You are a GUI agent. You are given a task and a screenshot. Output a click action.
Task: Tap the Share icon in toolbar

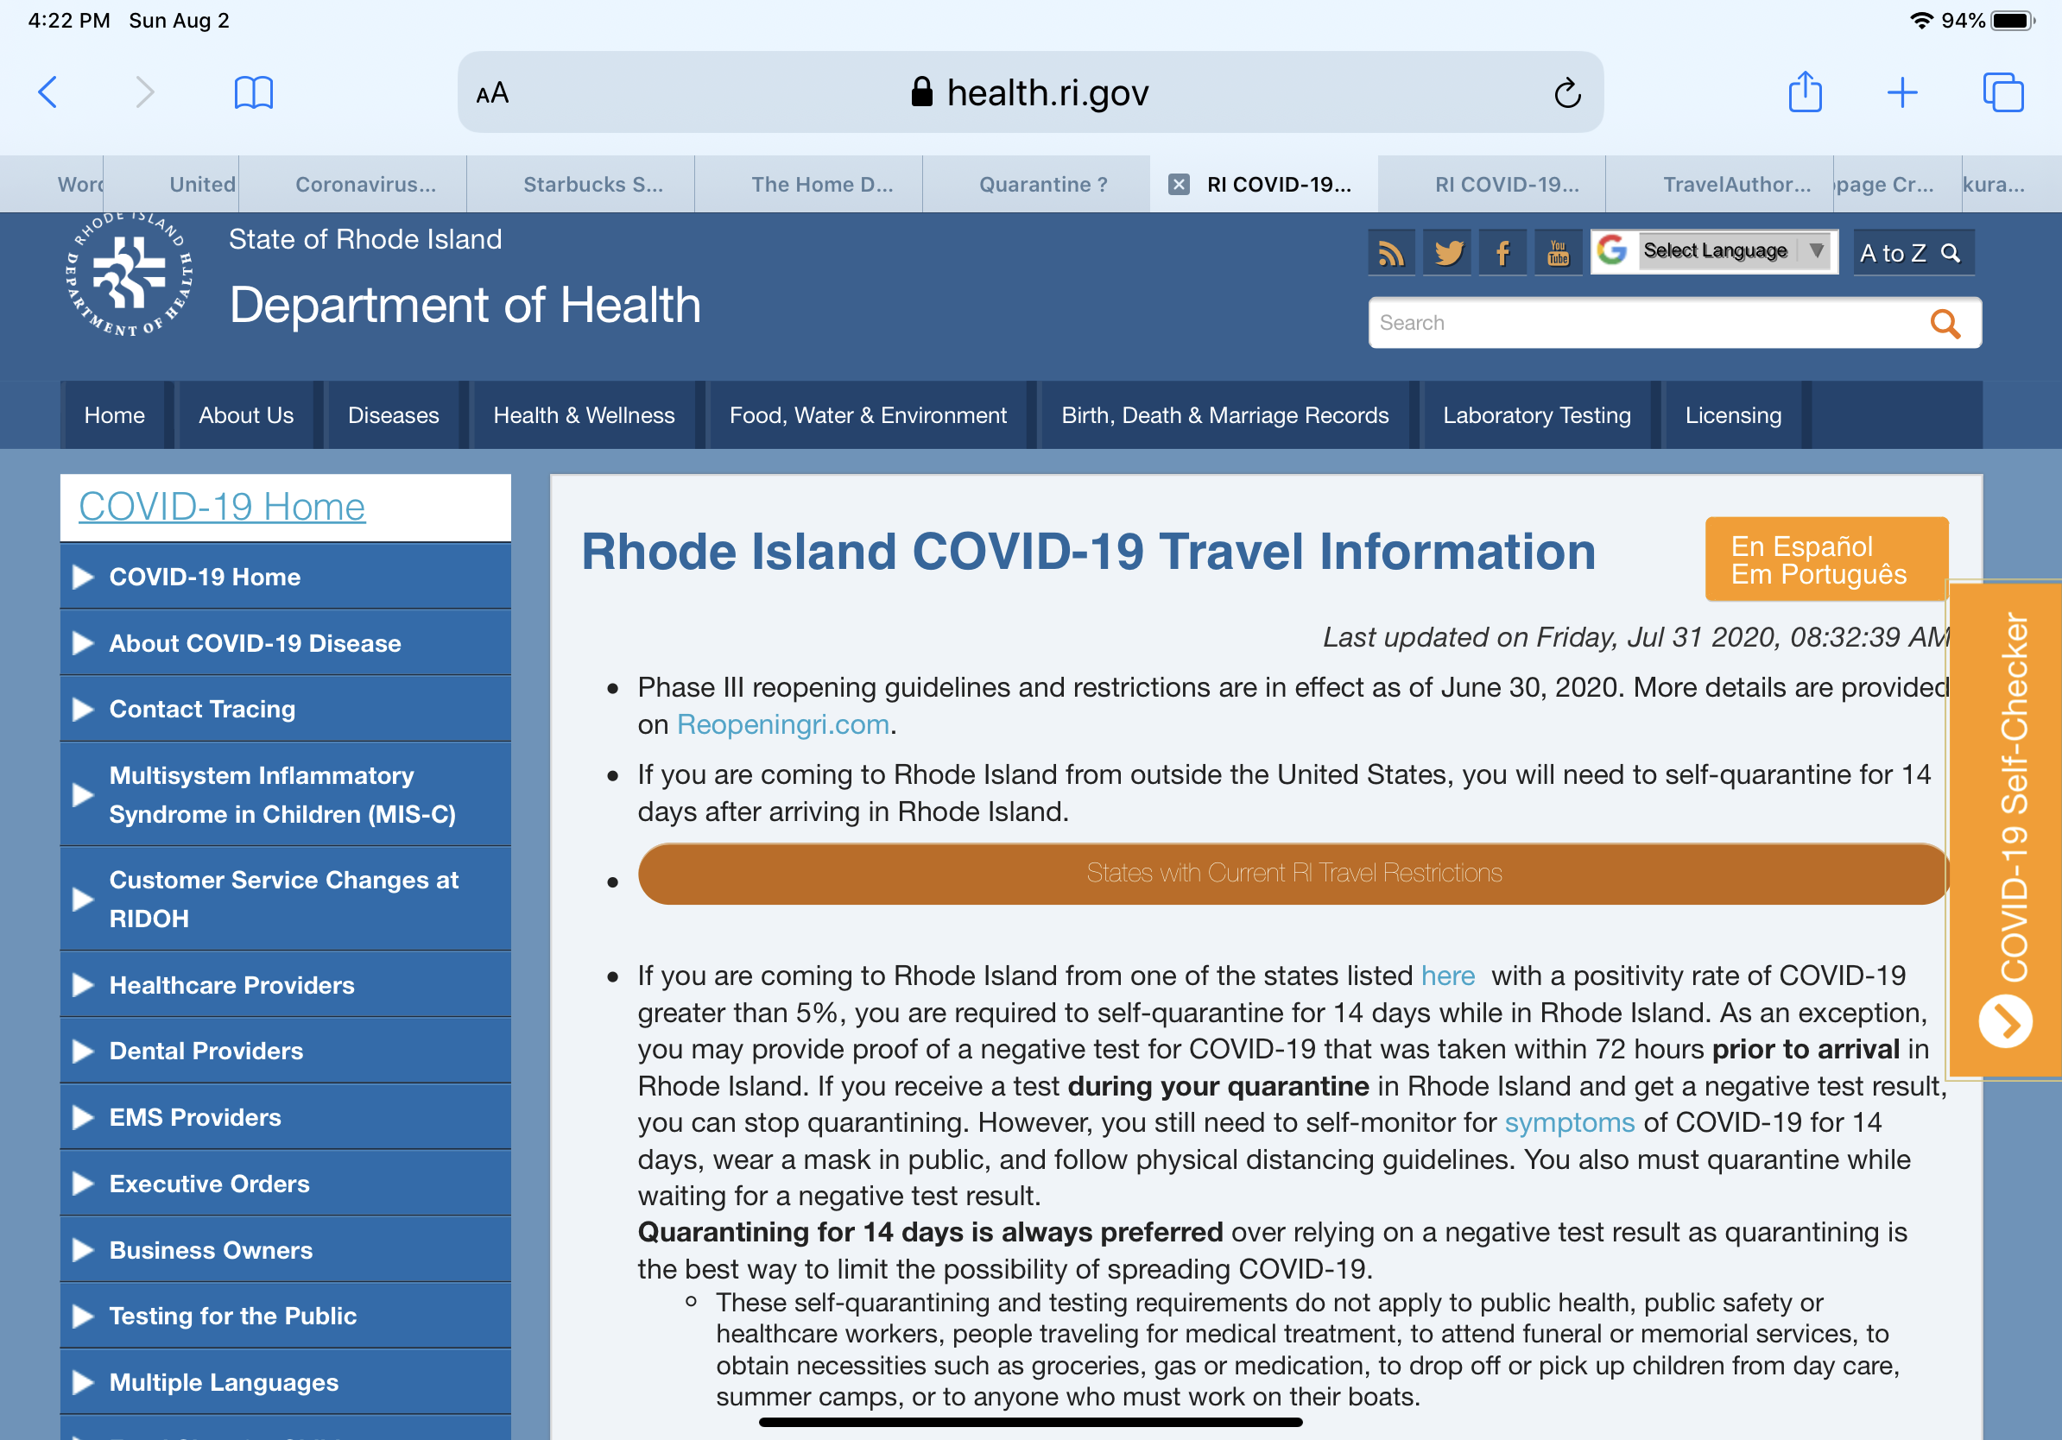(x=1805, y=92)
